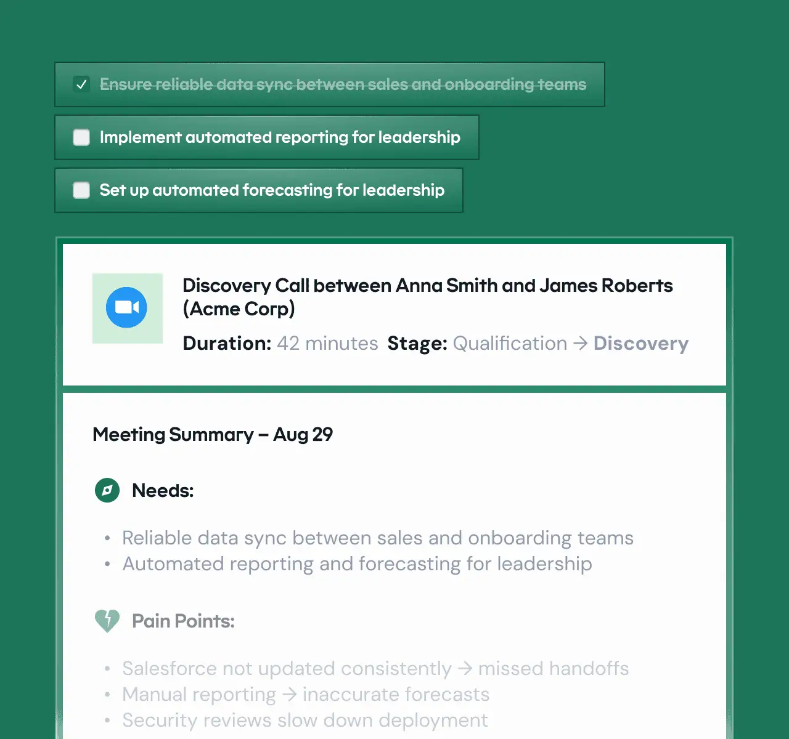Viewport: 789px width, 739px height.
Task: Click the Needs section heading
Action: click(x=163, y=491)
